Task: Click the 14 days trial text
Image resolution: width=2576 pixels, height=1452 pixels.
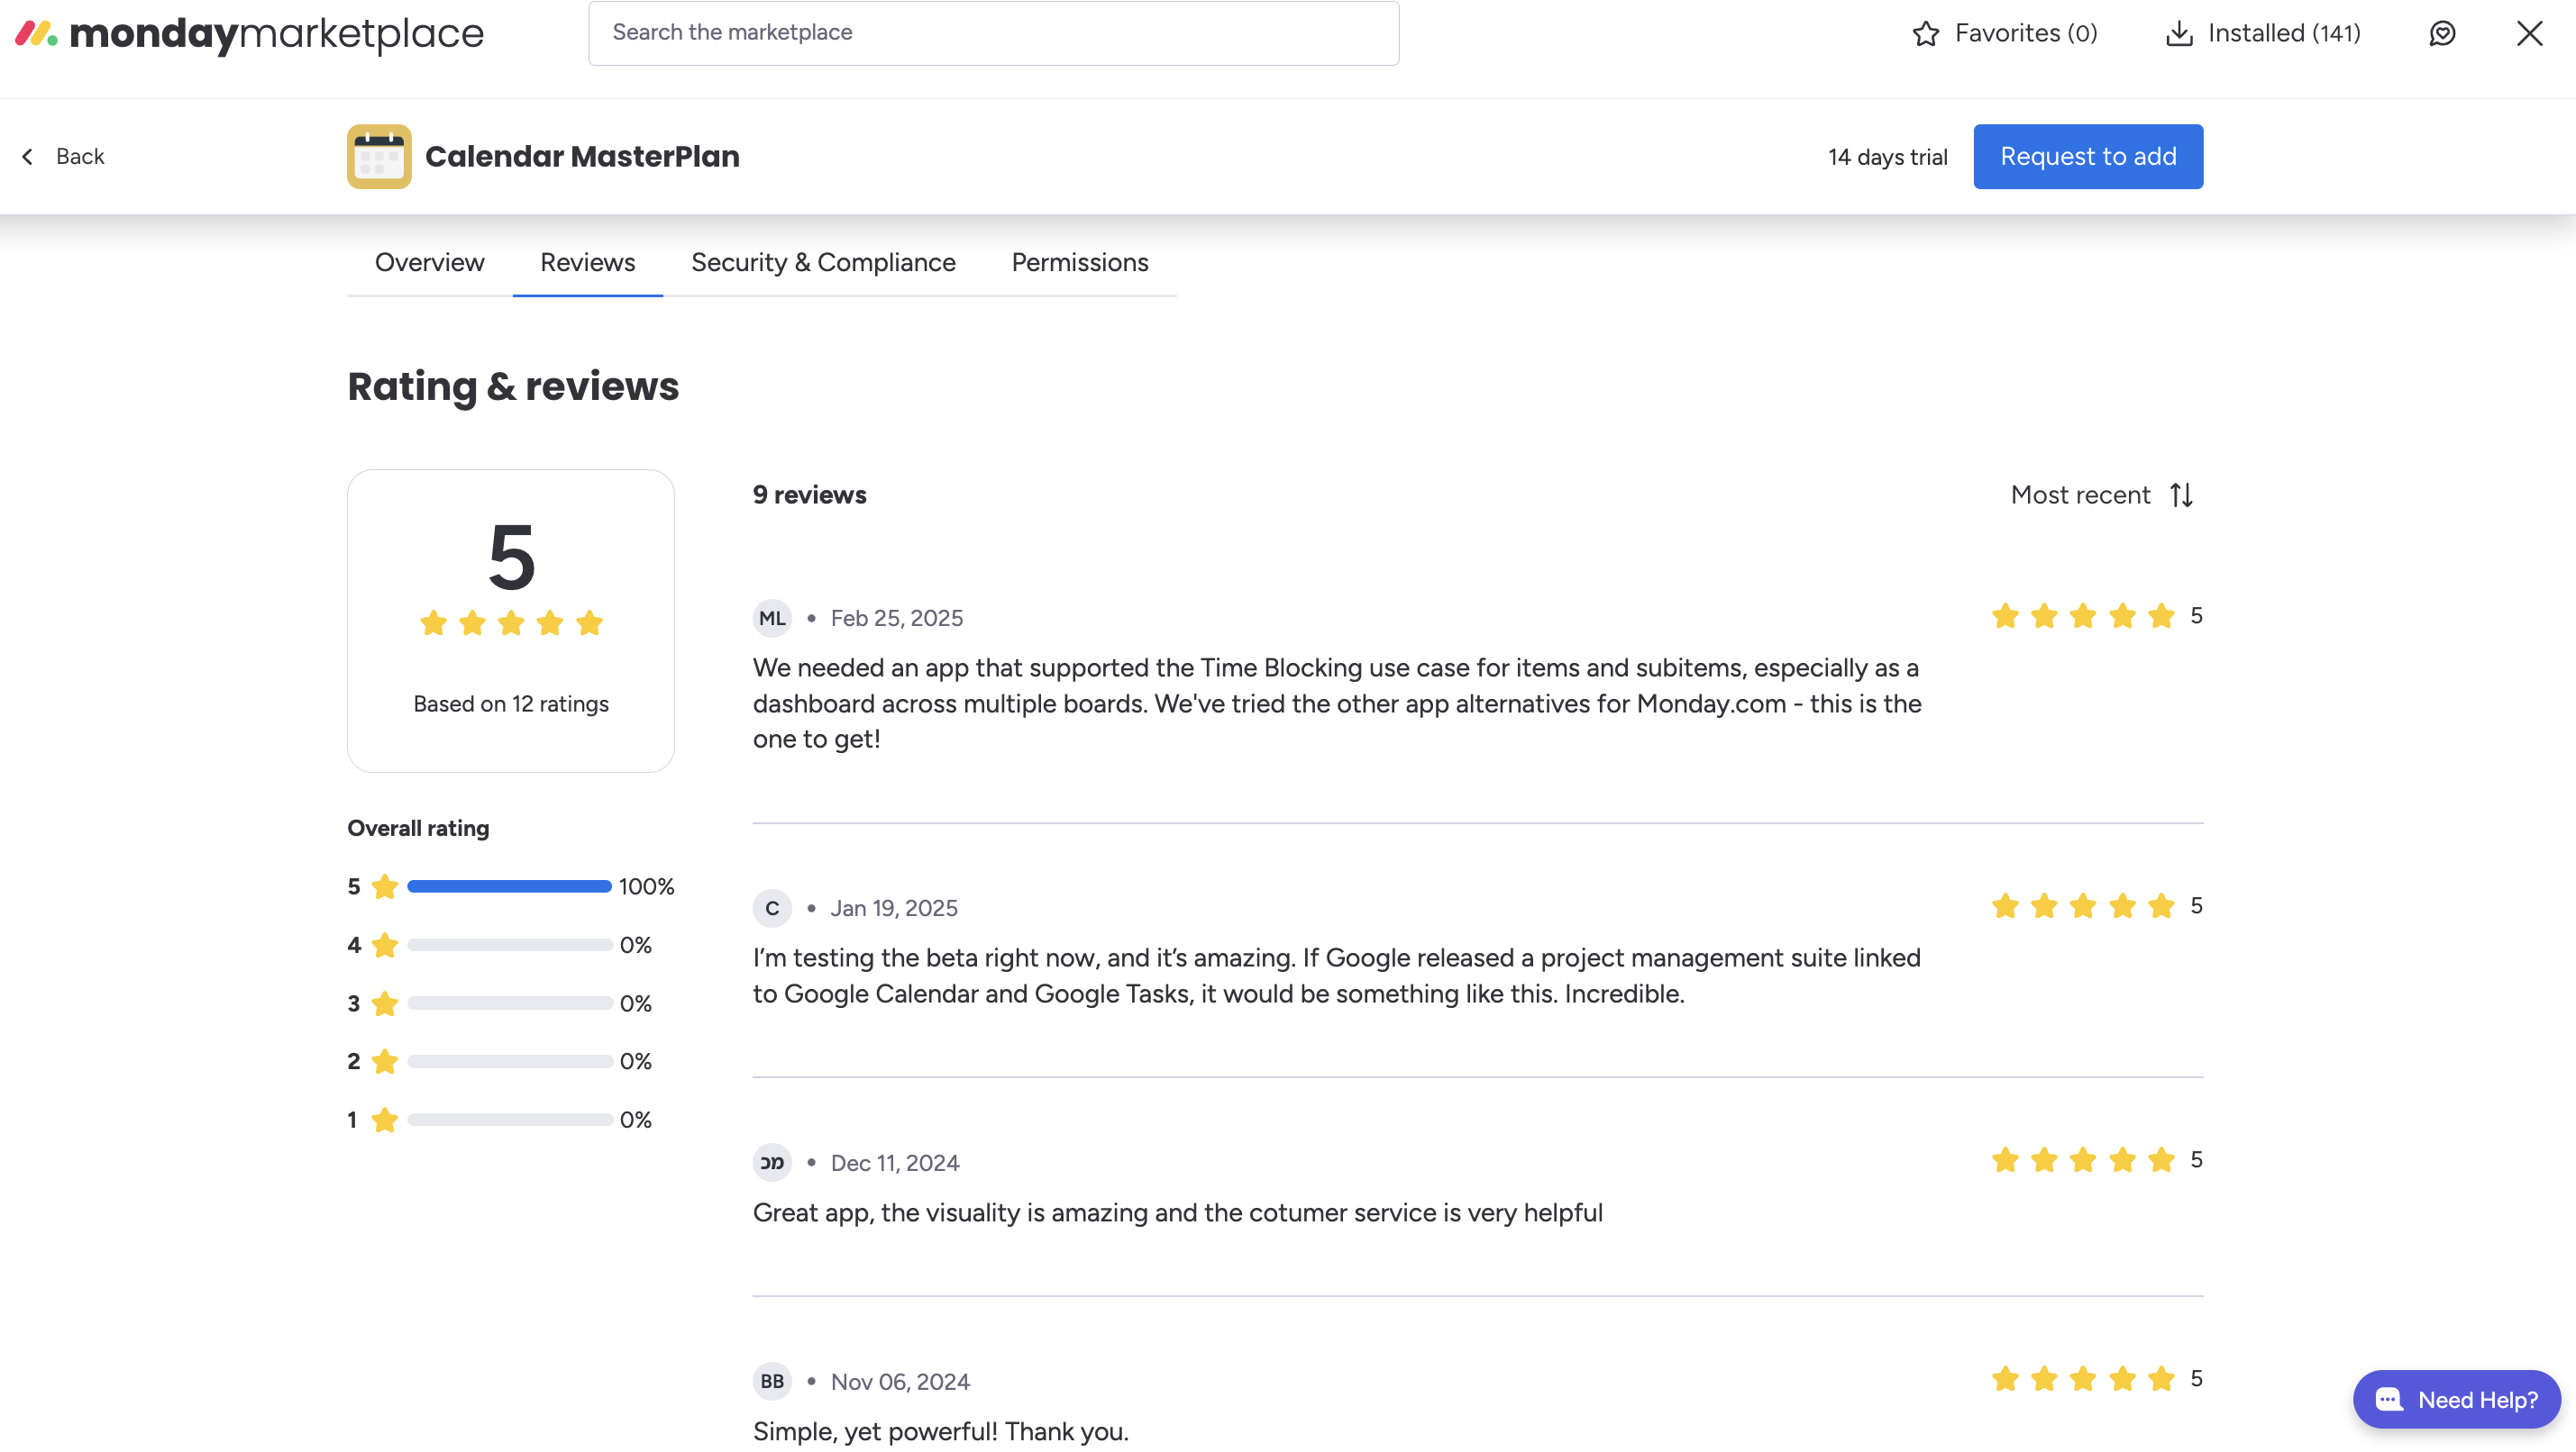Action: coord(1888,158)
